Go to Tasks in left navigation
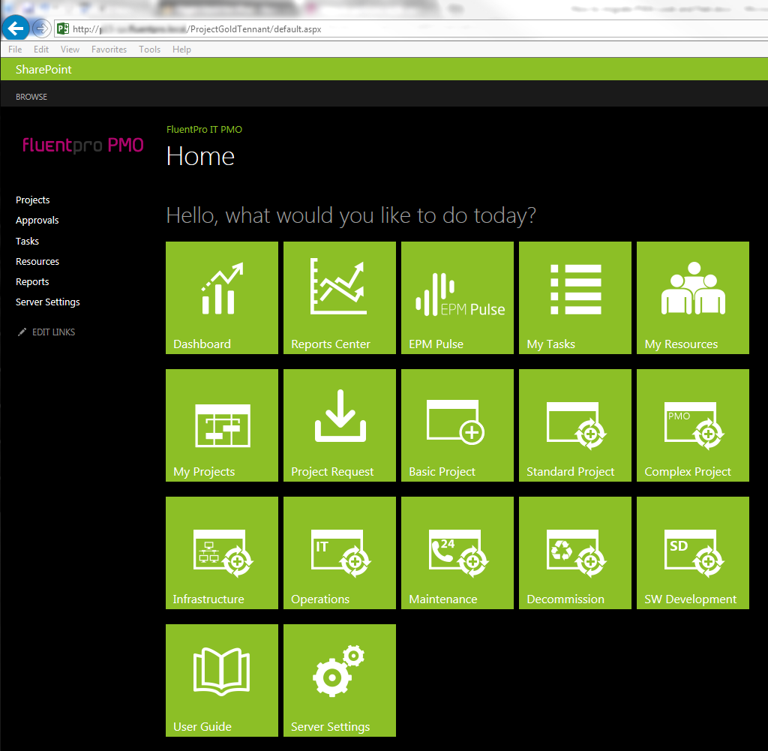Image resolution: width=768 pixels, height=751 pixels. [28, 241]
